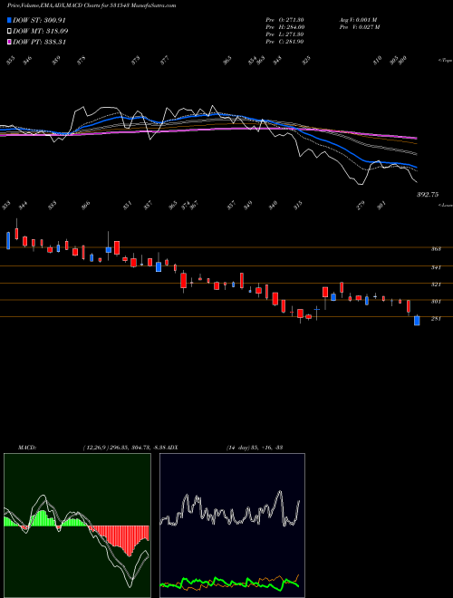Open the MACD histogram chart panel
The height and width of the screenshot is (598, 453).
point(77,526)
